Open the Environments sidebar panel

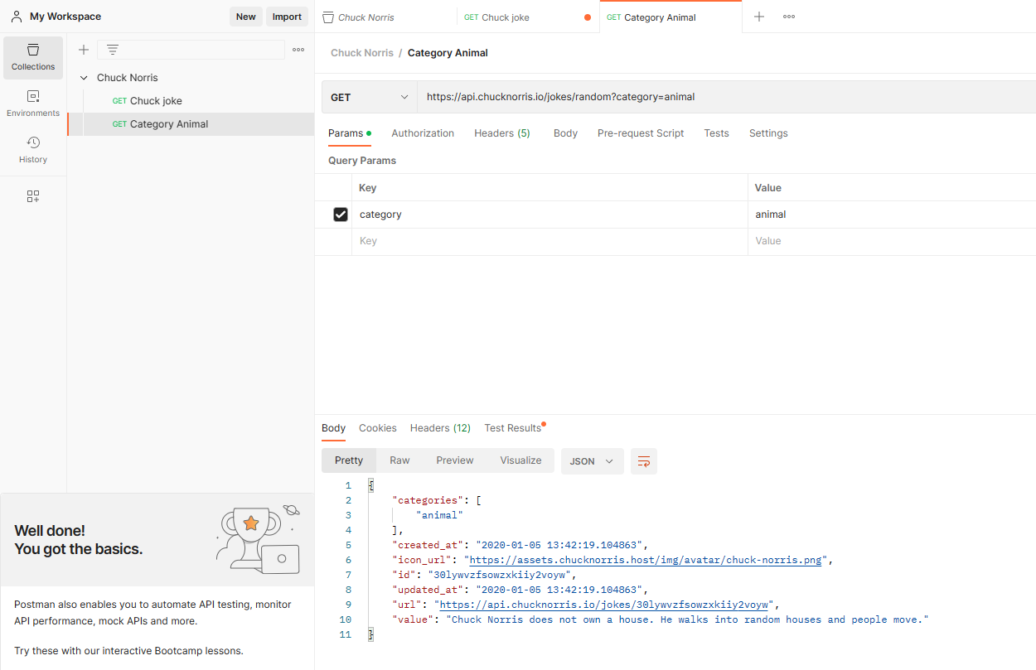click(x=33, y=104)
